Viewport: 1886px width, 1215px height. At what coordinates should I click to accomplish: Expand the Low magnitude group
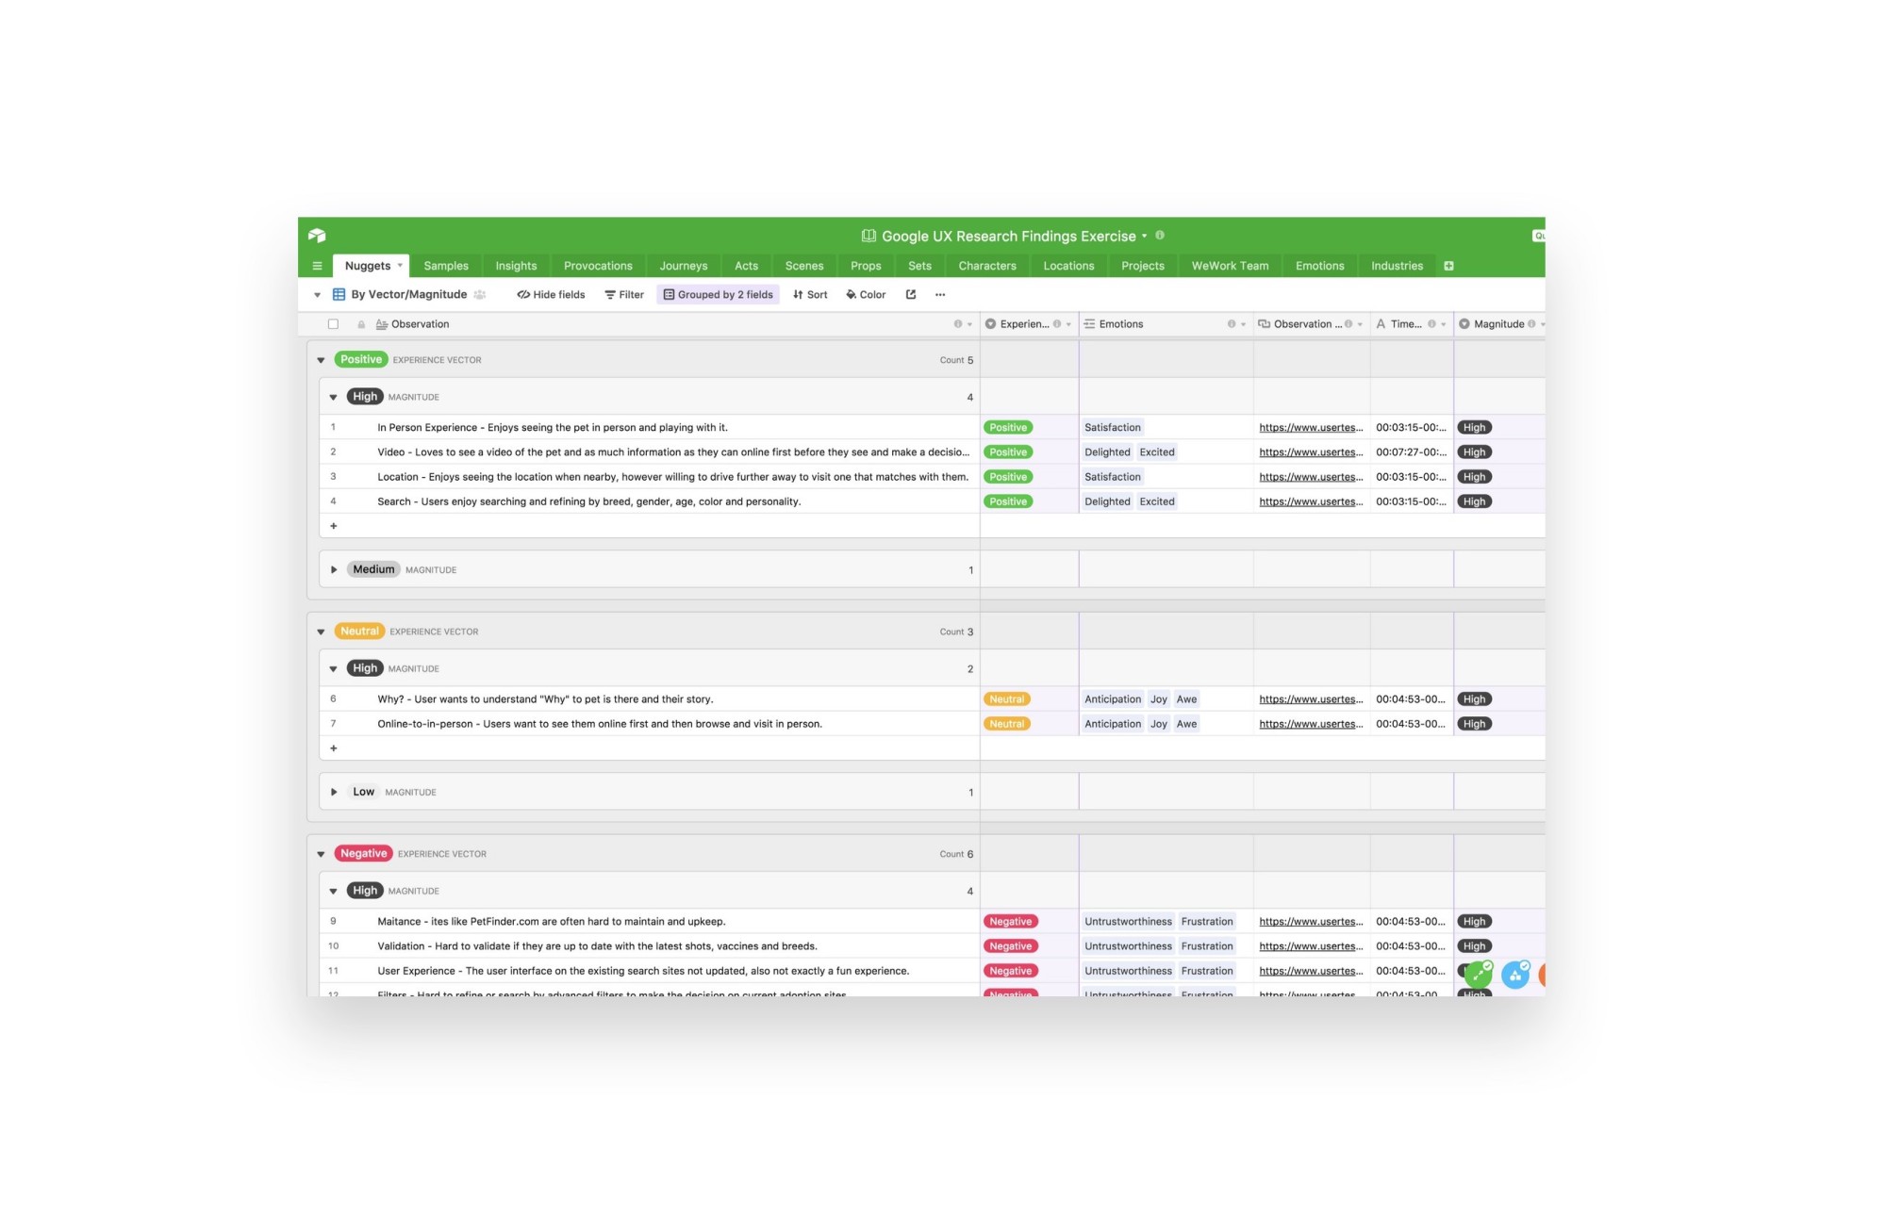tap(334, 792)
